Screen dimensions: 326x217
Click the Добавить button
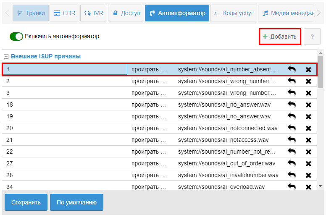click(280, 37)
